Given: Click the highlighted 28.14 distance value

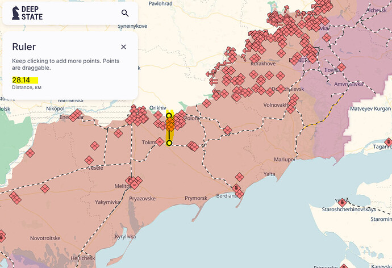Looking at the screenshot, I should (x=22, y=80).
